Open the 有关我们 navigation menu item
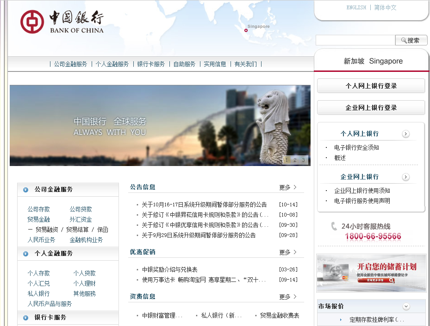The image size is (430, 326). click(245, 64)
